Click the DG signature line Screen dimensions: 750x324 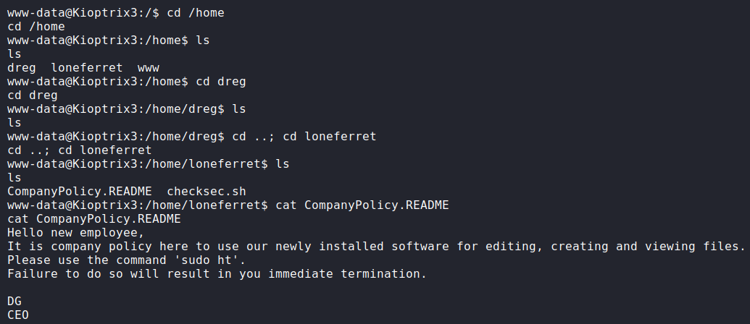coord(14,300)
